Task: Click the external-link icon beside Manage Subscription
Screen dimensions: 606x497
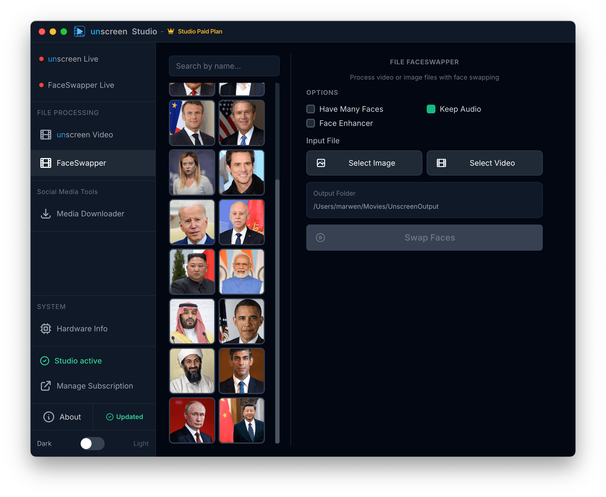Action: 45,386
